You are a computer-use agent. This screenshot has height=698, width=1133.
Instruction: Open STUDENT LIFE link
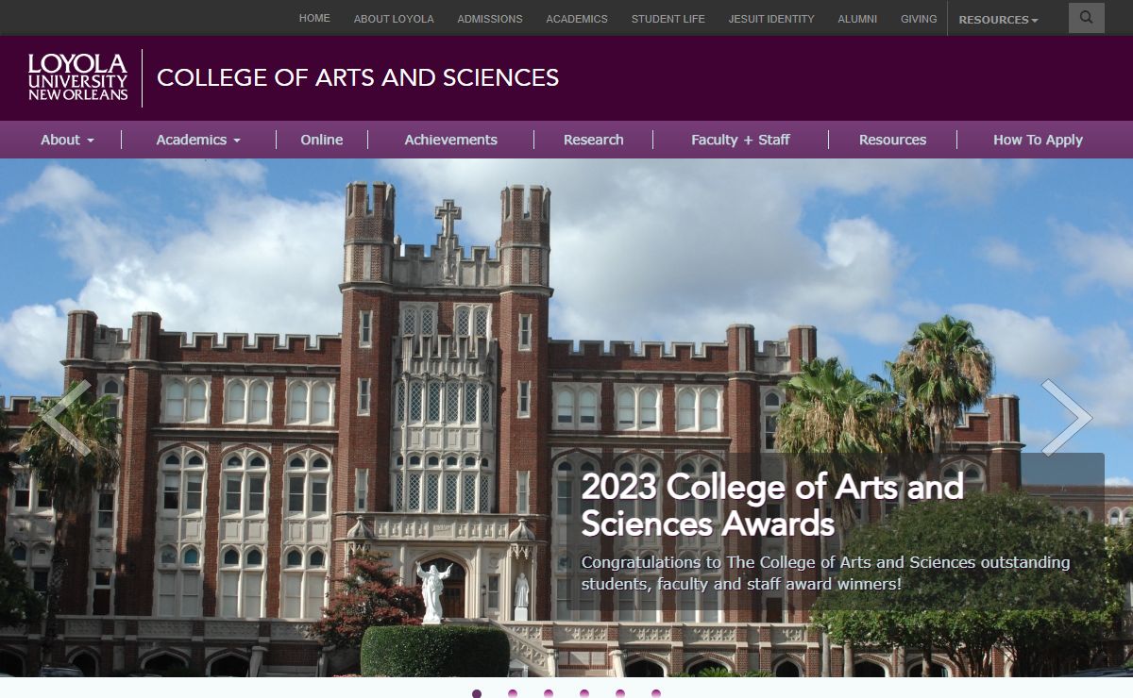tap(668, 19)
